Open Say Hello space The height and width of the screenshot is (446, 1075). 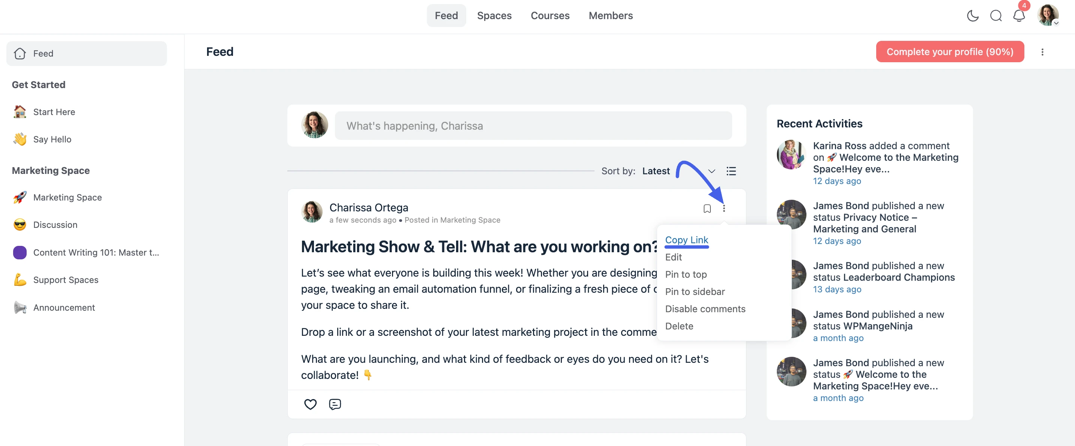[52, 139]
